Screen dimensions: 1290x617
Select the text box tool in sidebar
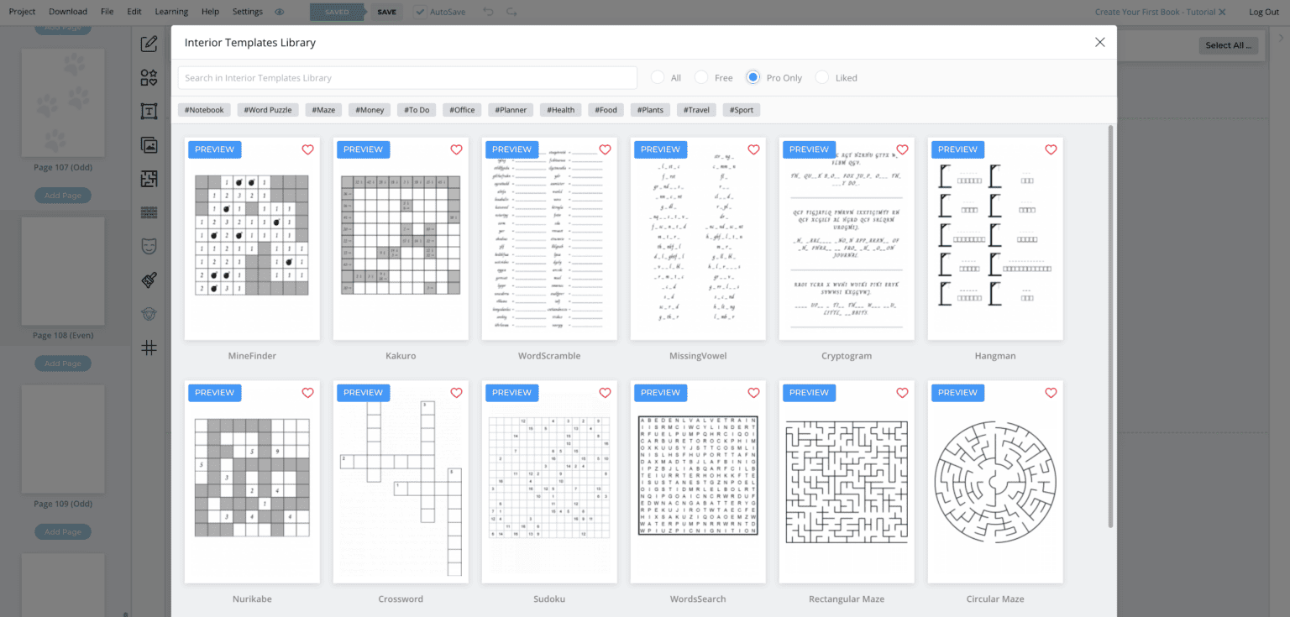(149, 112)
